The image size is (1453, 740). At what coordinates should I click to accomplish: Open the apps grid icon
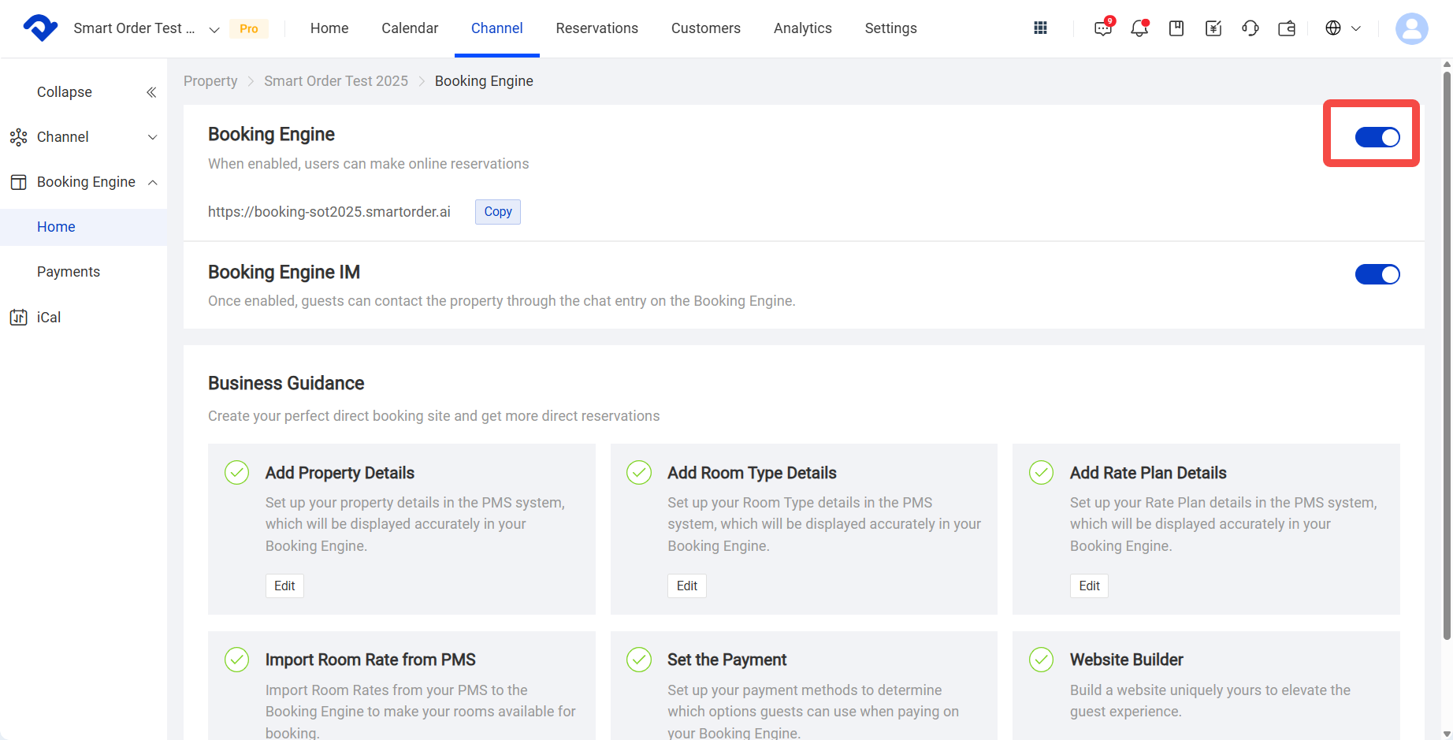point(1040,28)
